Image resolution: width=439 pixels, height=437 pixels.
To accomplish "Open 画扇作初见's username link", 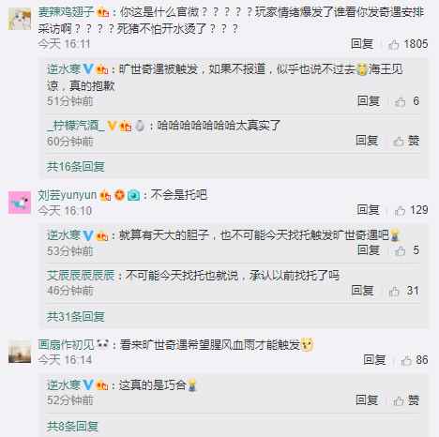I will click(66, 345).
